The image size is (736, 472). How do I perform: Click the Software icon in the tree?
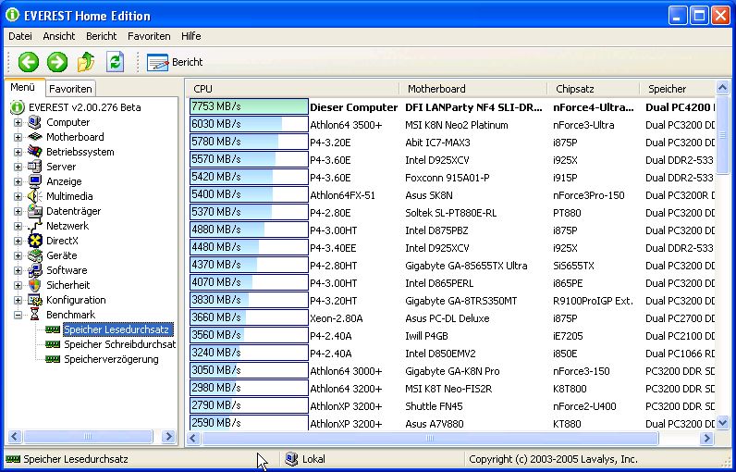(34, 270)
